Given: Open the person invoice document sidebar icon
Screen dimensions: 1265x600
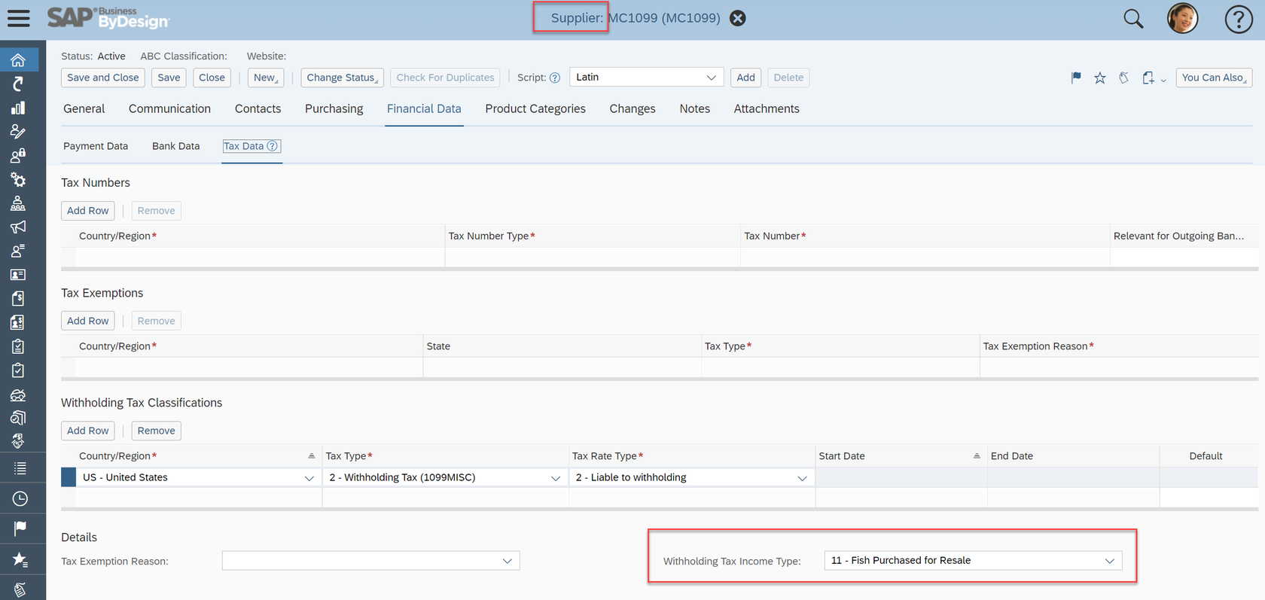Looking at the screenshot, I should point(18,322).
